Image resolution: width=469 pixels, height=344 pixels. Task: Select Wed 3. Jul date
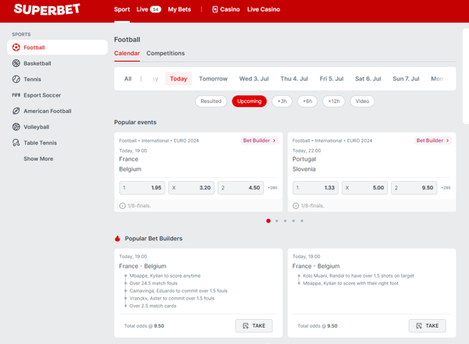pyautogui.click(x=254, y=79)
